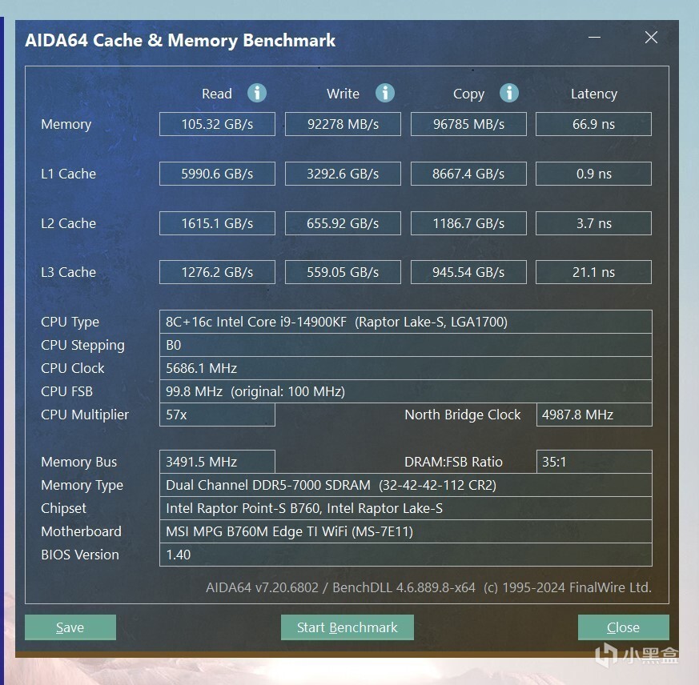Click the Latency column header
Viewport: 699px width, 685px height.
tap(594, 94)
